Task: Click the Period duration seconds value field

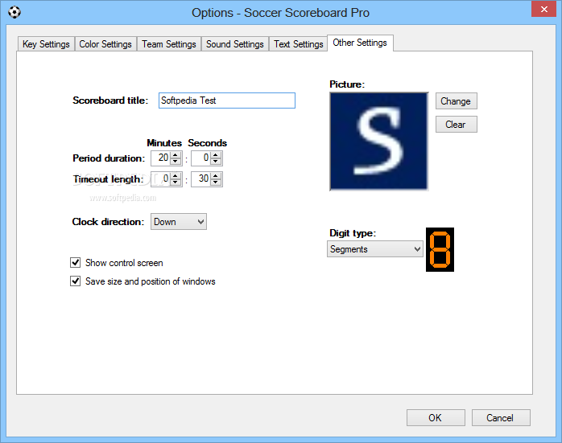Action: (x=200, y=158)
